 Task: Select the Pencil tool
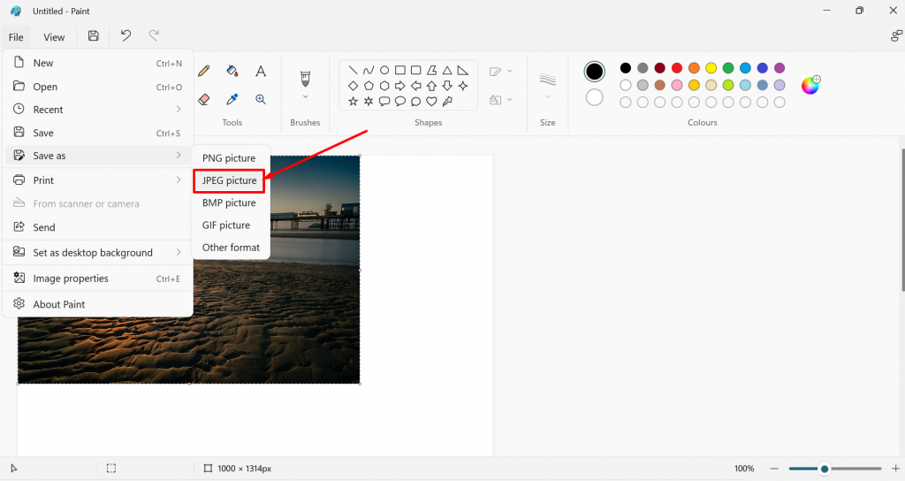[204, 71]
